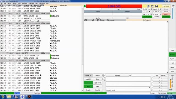Click the GenMsgs button

117,75
